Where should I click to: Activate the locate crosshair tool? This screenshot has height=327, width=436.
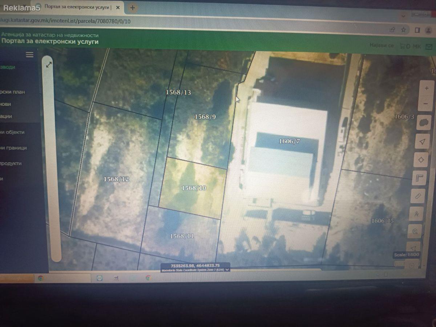click(x=421, y=160)
